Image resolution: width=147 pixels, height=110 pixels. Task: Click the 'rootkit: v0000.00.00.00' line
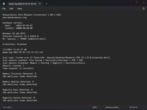(19, 28)
